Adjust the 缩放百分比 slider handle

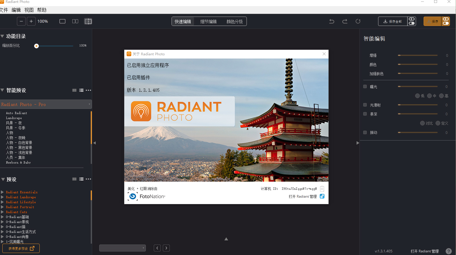tap(36, 46)
